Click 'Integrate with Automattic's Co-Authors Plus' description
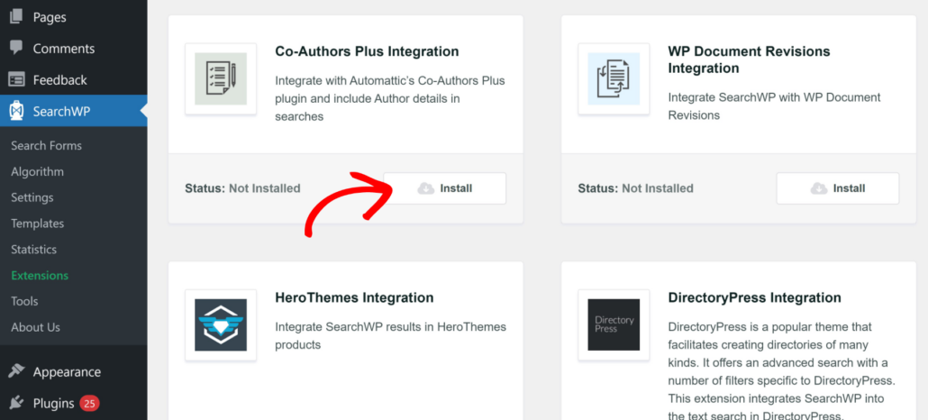This screenshot has height=420, width=928. pyautogui.click(x=390, y=98)
